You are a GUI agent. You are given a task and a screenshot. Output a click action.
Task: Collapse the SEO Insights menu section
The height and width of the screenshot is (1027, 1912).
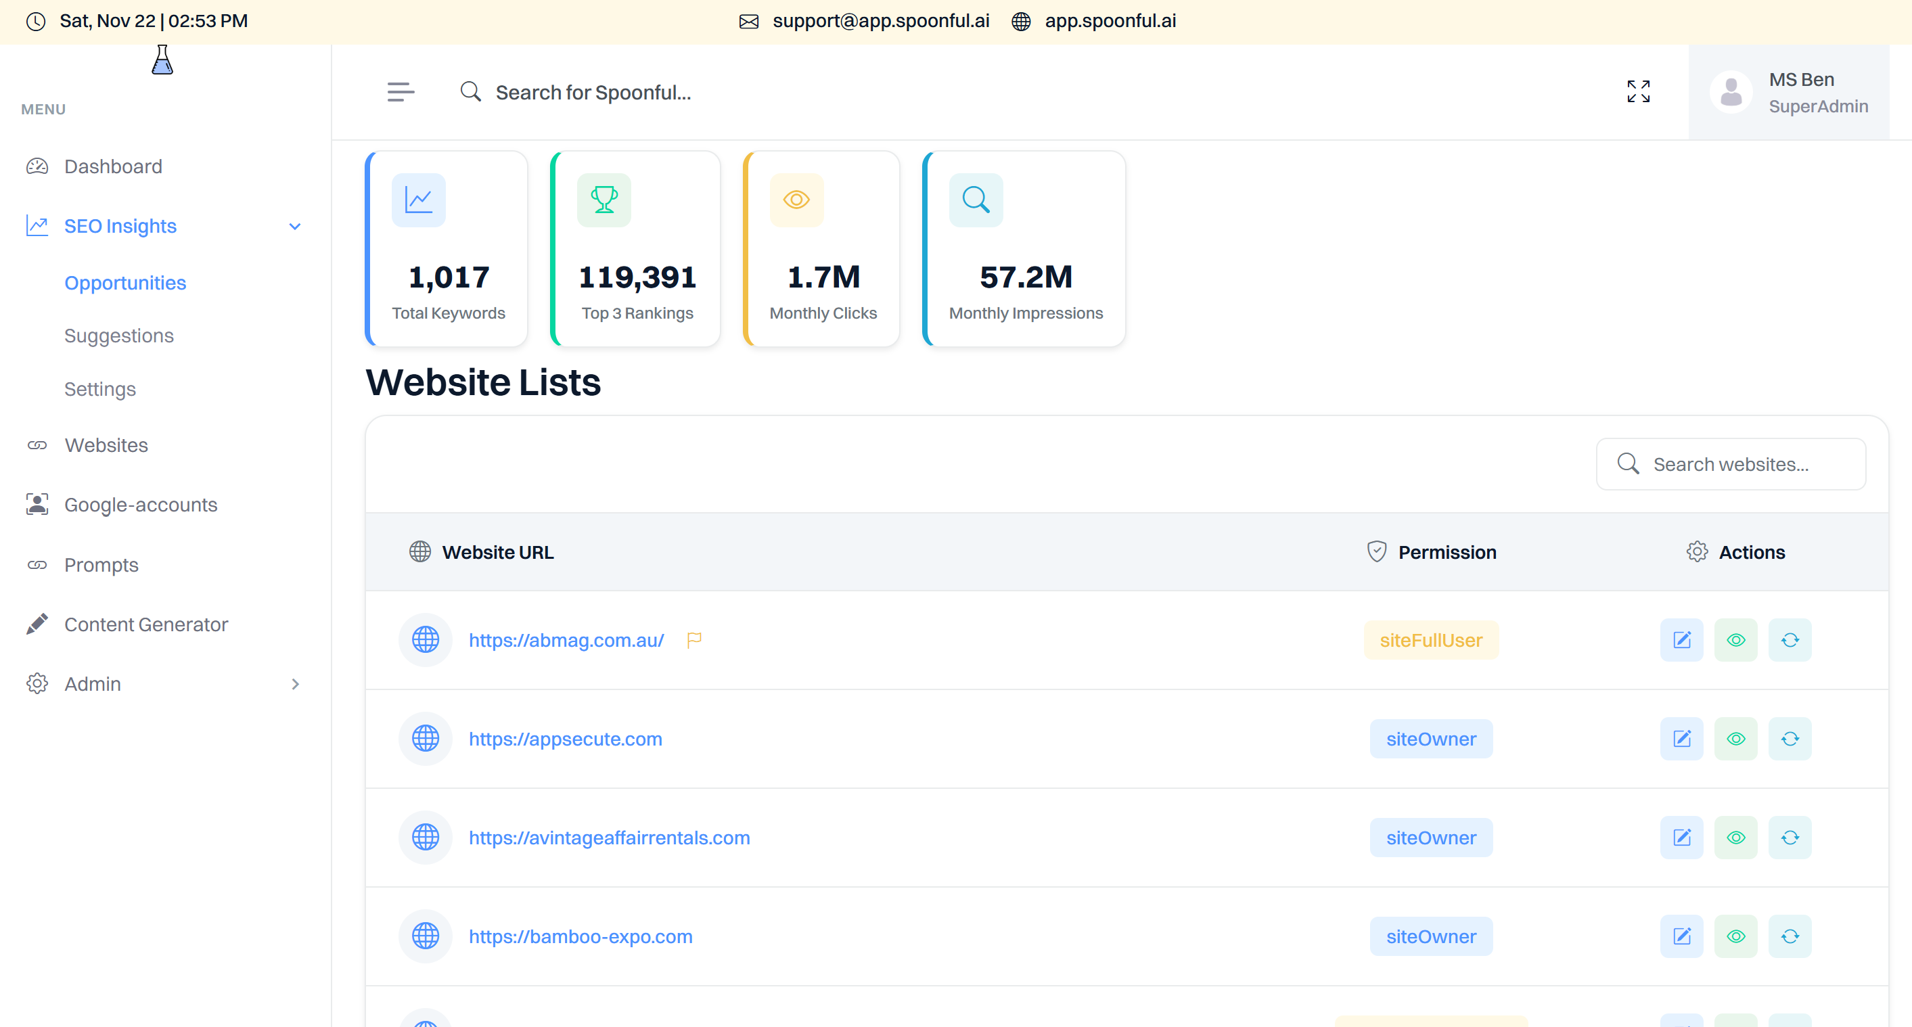(295, 227)
